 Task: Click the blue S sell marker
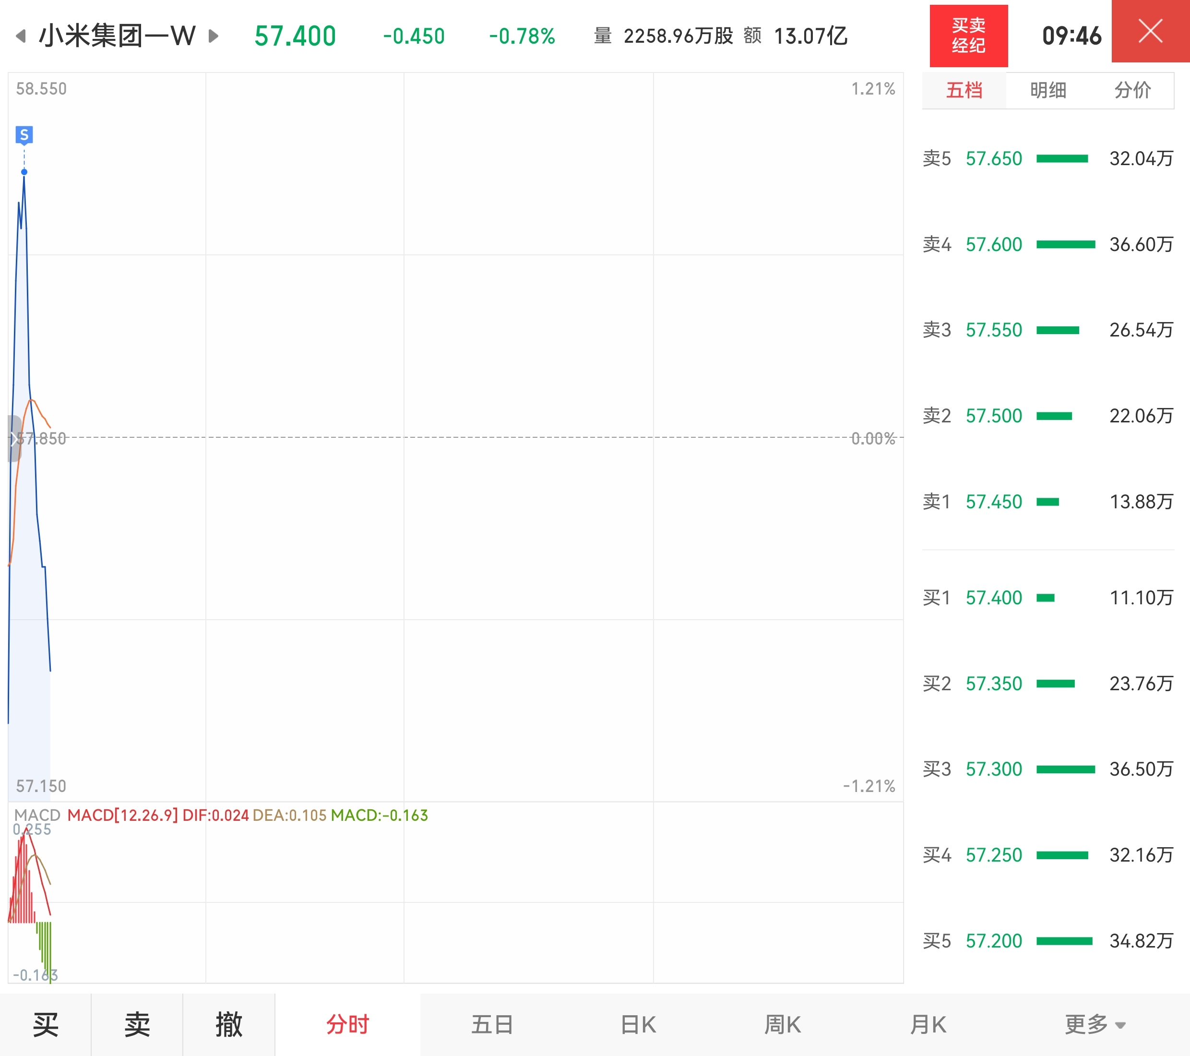[24, 135]
